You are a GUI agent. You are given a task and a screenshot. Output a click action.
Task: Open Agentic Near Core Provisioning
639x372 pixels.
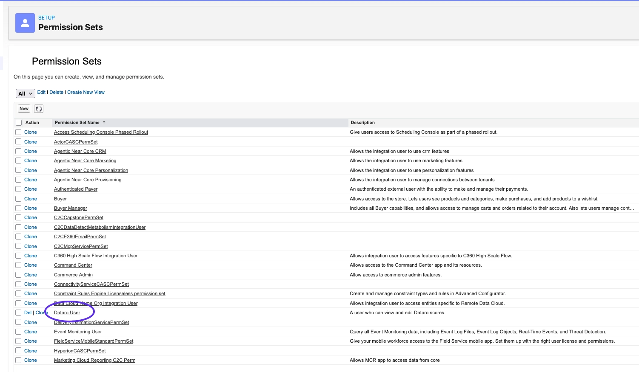coord(88,180)
